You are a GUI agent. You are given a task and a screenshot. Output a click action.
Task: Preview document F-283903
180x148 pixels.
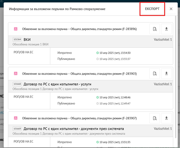coord(155,74)
